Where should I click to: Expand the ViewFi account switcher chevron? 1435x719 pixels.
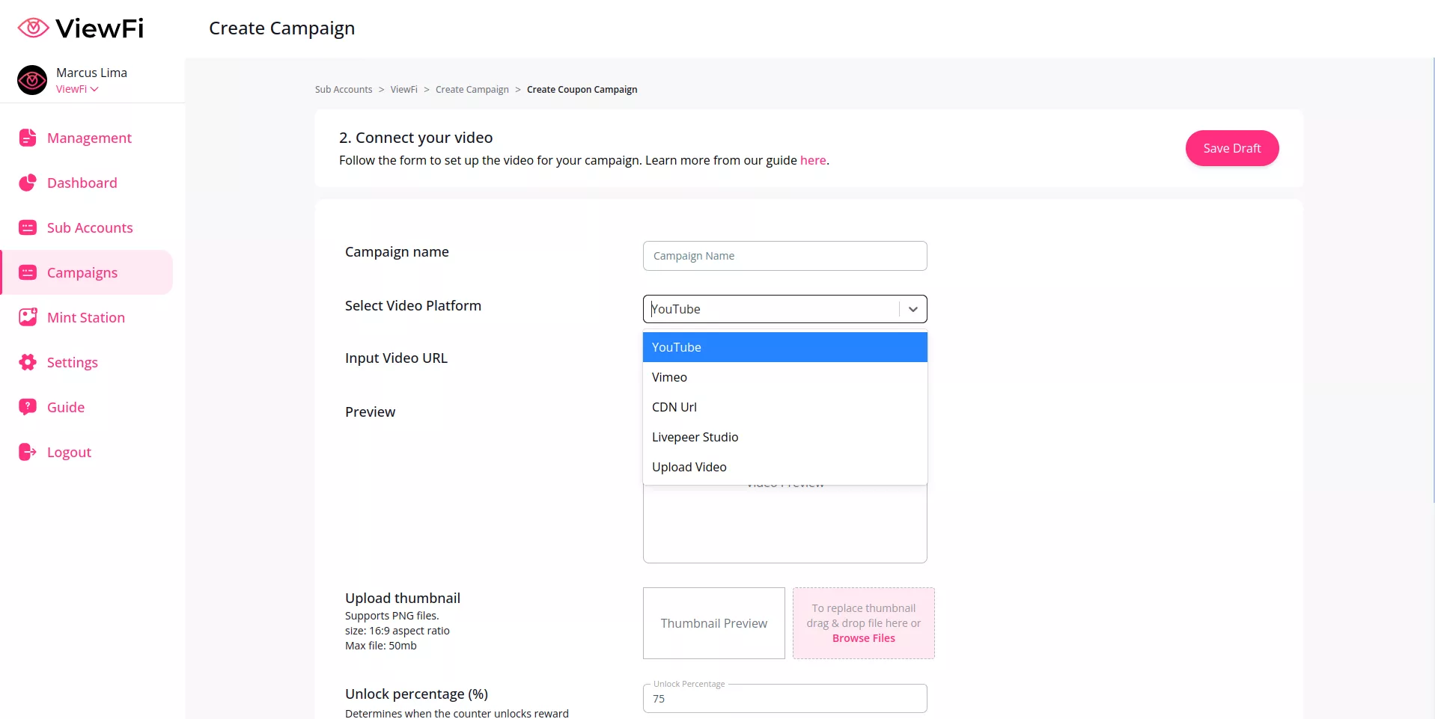click(x=94, y=89)
